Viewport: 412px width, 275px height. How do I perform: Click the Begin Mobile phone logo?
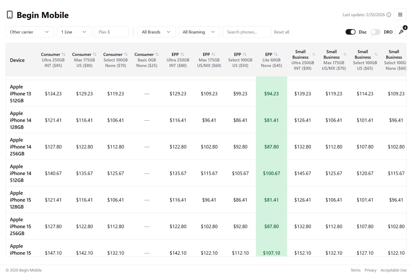10,15
